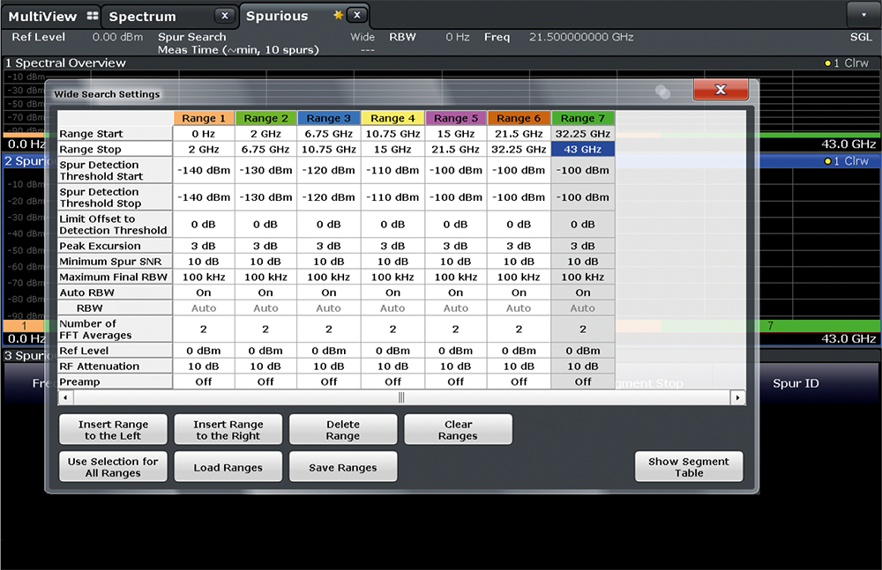Open the MultiView tab
This screenshot has width=882, height=570.
tap(42, 16)
